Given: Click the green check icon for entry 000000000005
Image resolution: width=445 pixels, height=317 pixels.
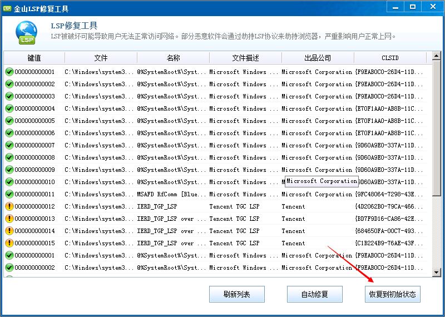Looking at the screenshot, I should pyautogui.click(x=9, y=121).
